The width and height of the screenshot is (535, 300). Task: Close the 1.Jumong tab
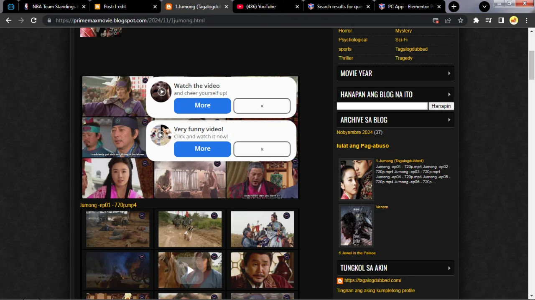click(x=226, y=7)
